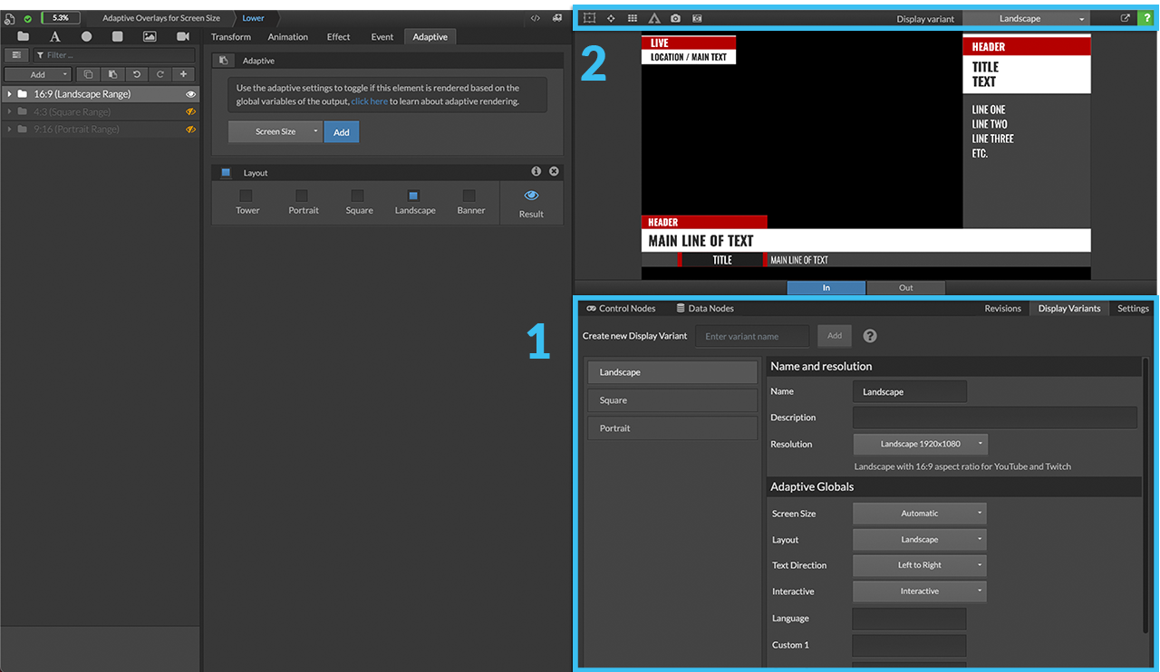Switch to the Animation tab
The width and height of the screenshot is (1160, 672).
[288, 37]
